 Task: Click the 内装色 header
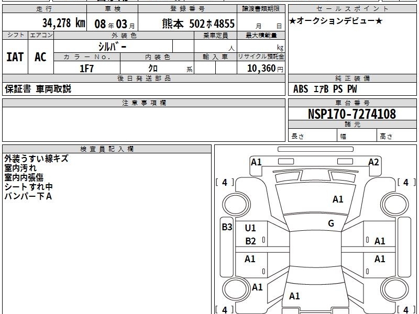(157, 57)
